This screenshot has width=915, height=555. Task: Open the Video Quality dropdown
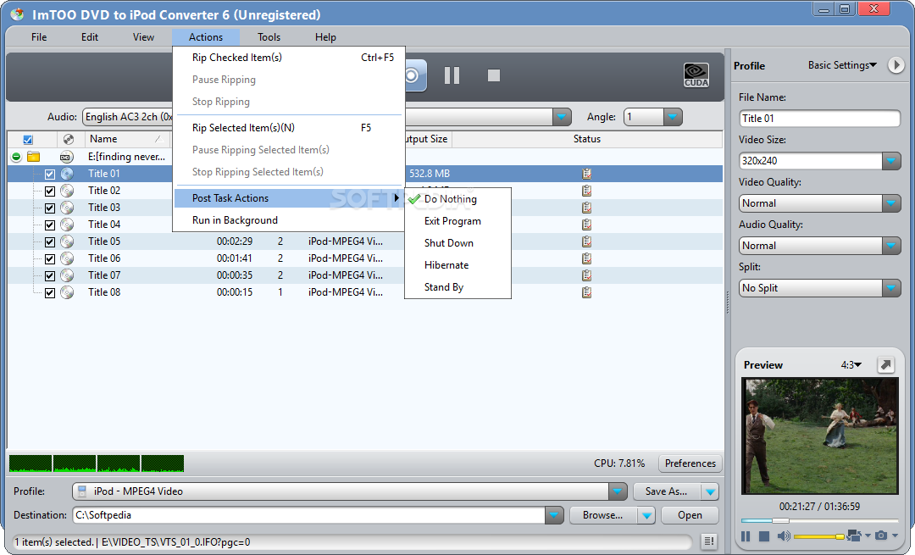point(891,203)
